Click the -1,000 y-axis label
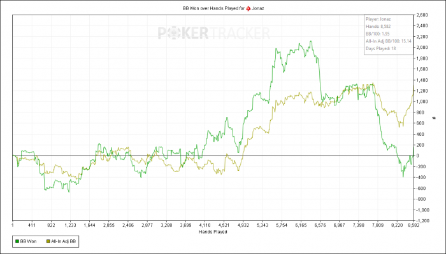The width and height of the screenshot is (446, 254). pyautogui.click(x=422, y=210)
